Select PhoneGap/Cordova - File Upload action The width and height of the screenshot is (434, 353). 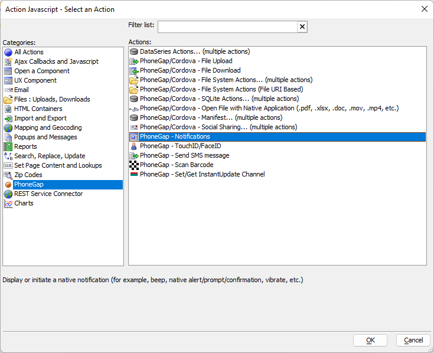coord(186,61)
